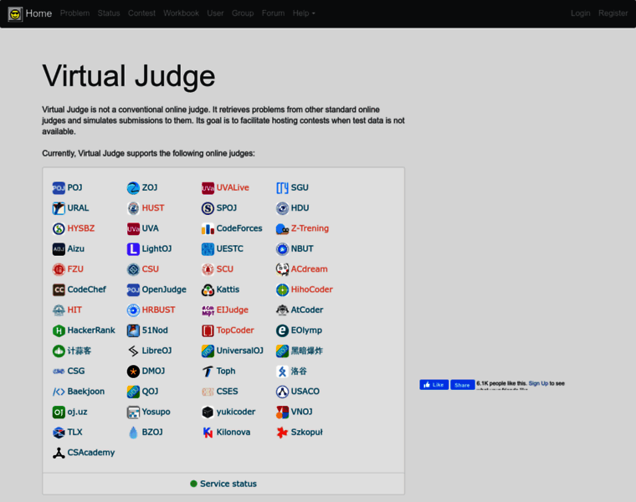636x502 pixels.
Task: Select Contest in the navigation bar
Action: pyautogui.click(x=141, y=13)
